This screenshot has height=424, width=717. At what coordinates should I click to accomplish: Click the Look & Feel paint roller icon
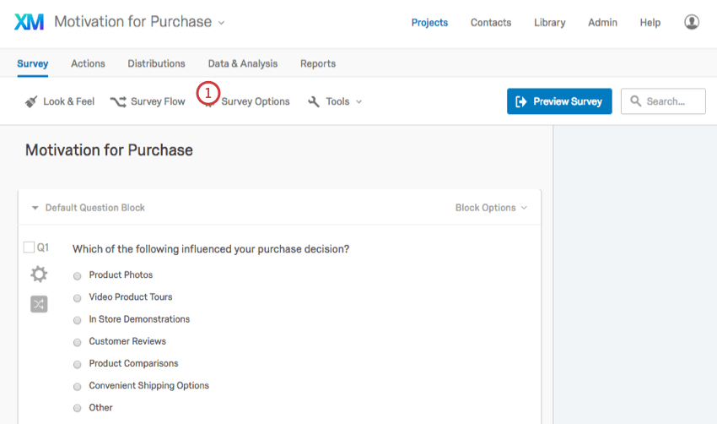31,101
